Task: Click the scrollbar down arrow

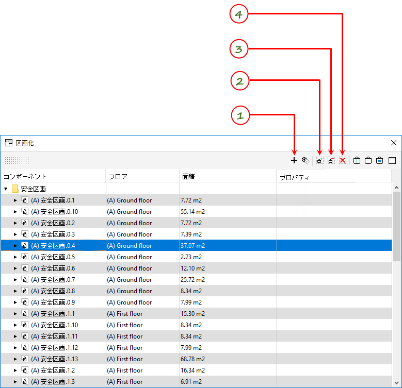Action: [x=396, y=383]
